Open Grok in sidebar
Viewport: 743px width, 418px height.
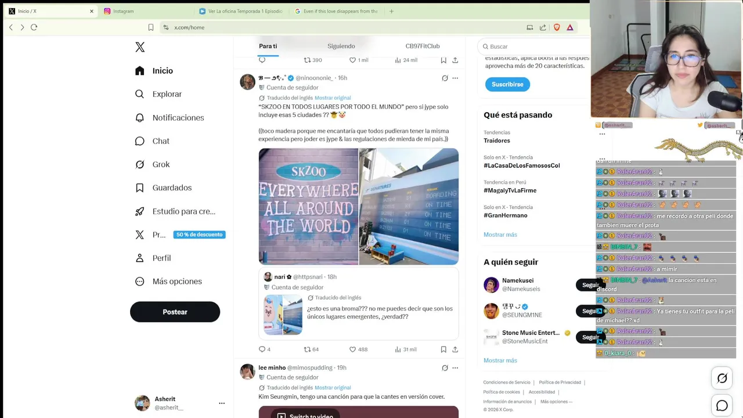152,164
